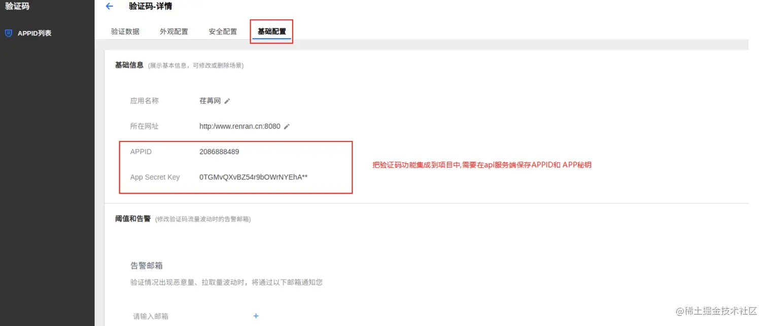This screenshot has width=767, height=326.
Task: Switch to the 安全配置 tab
Action: (223, 31)
